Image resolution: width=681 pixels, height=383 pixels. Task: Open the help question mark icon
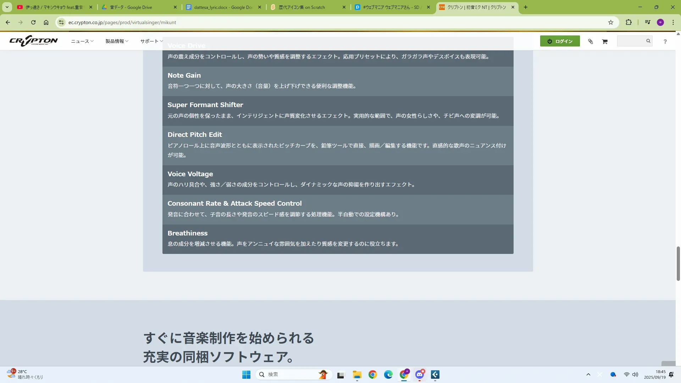pyautogui.click(x=665, y=41)
